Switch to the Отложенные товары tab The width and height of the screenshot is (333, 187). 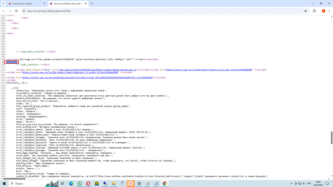tap(27, 3)
